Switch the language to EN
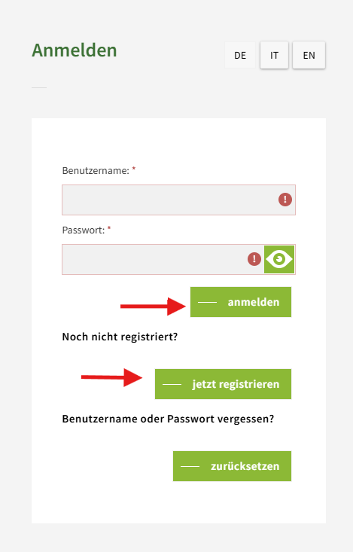The height and width of the screenshot is (552, 353). (309, 55)
